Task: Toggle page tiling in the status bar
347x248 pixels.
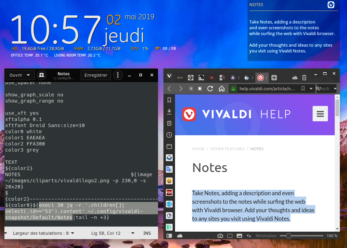Action: pos(230,236)
